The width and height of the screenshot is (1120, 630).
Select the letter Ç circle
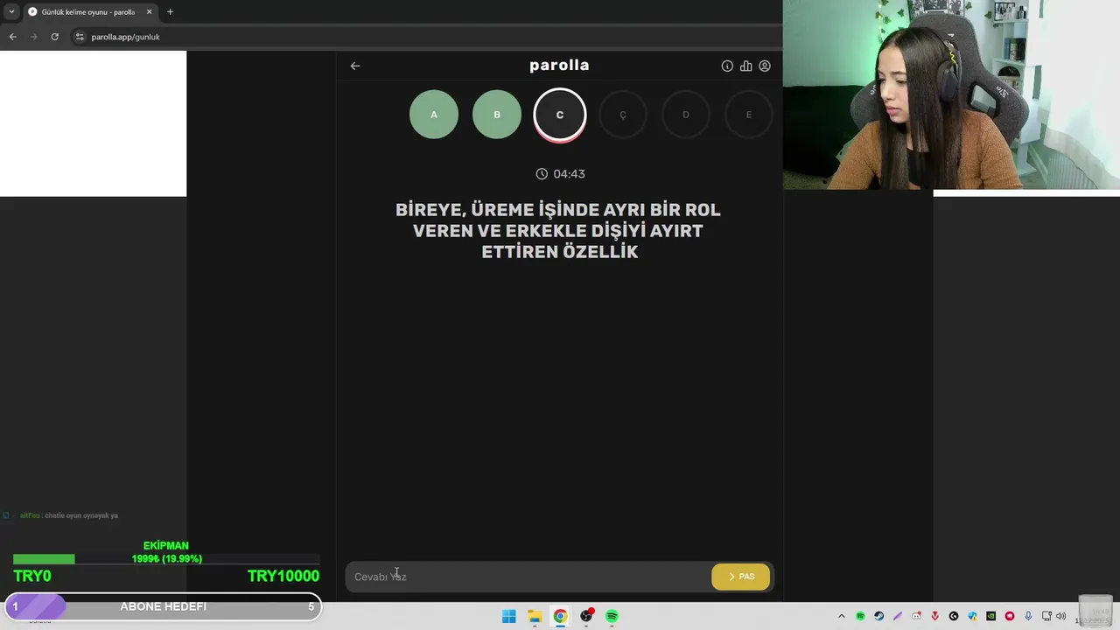tap(623, 115)
